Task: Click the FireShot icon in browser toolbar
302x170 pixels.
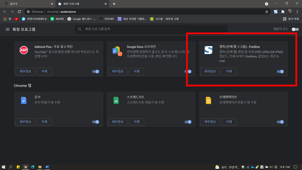Action: click(276, 12)
